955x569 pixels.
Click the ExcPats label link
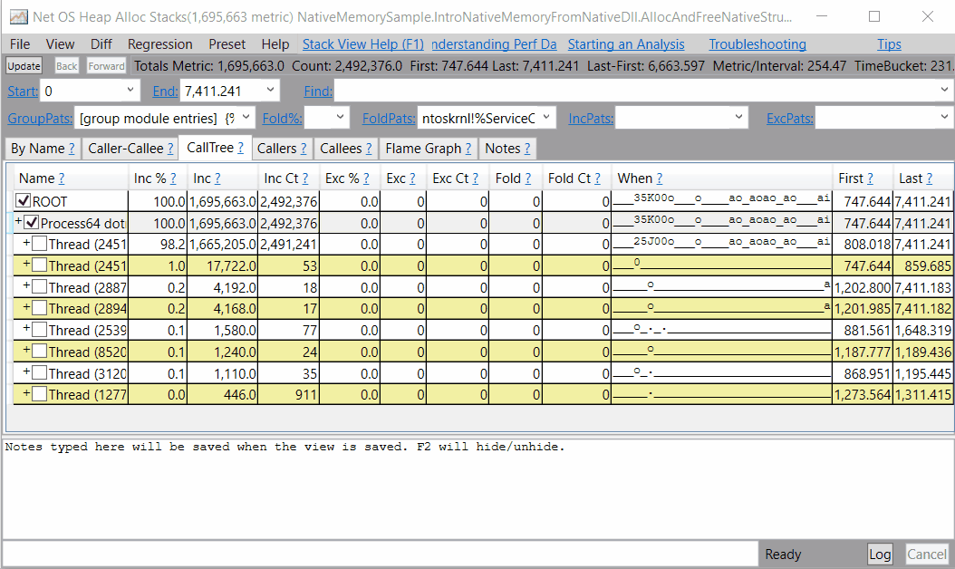pos(789,118)
